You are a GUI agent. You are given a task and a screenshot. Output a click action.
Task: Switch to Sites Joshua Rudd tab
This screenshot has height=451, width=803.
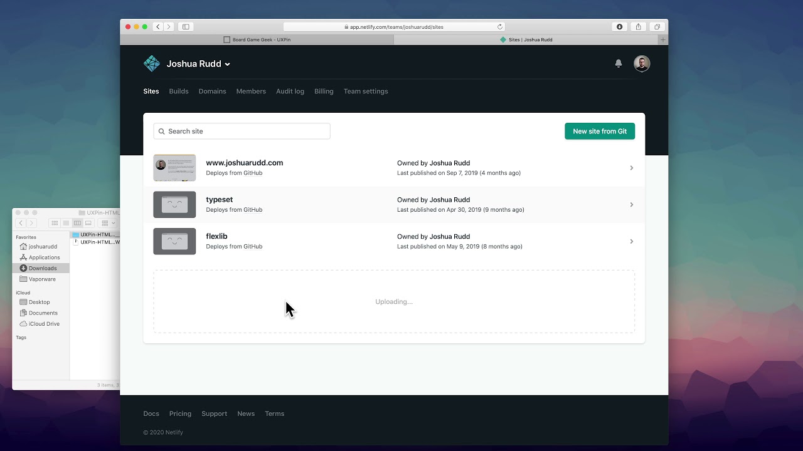click(526, 39)
